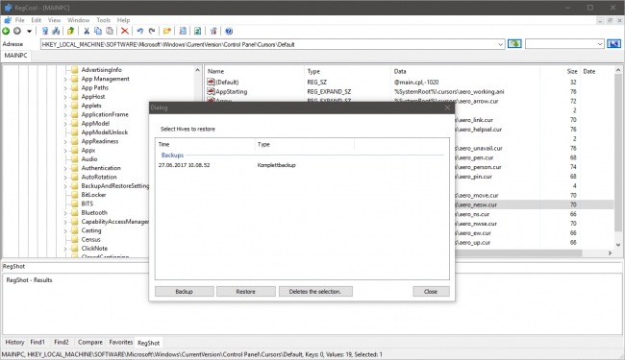Click the Close button in the dialog
625x360 pixels.
(431, 292)
